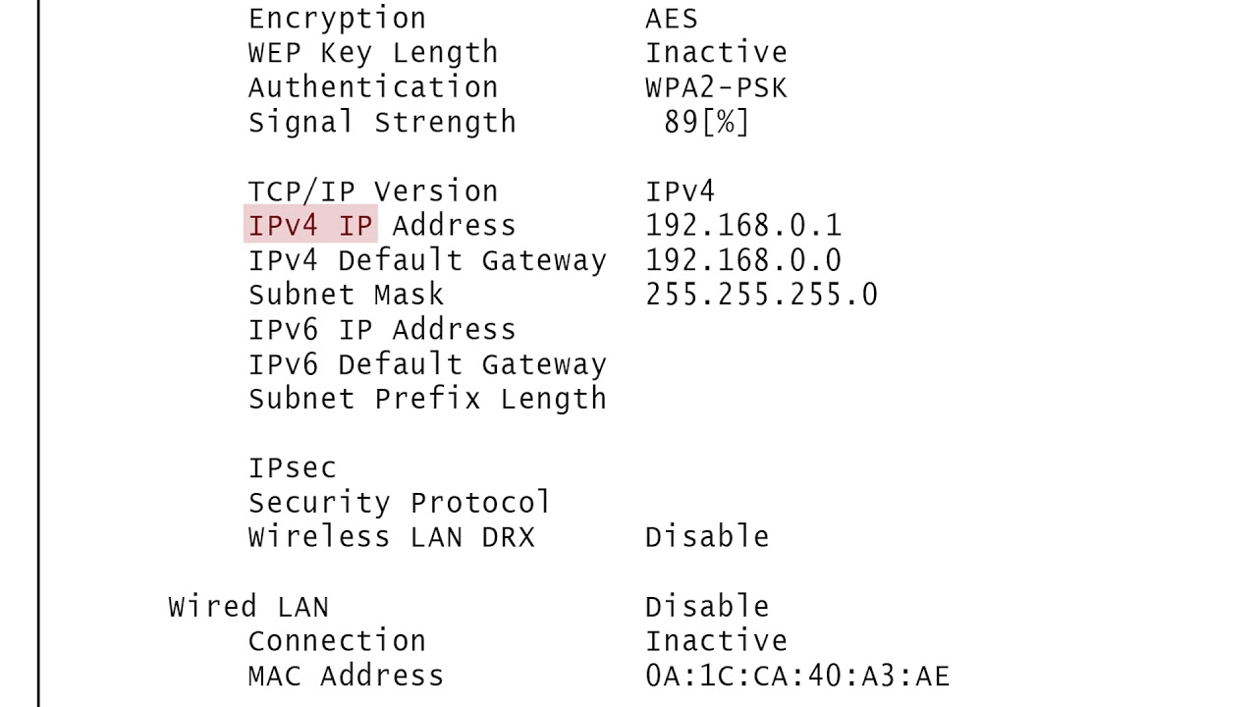Image resolution: width=1257 pixels, height=707 pixels.
Task: Click the TCP/IP Version label
Action: click(373, 191)
